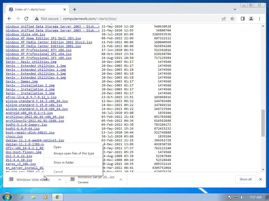Open the tab search dropdown arrow
The height and width of the screenshot is (201, 269).
(x=235, y=9)
